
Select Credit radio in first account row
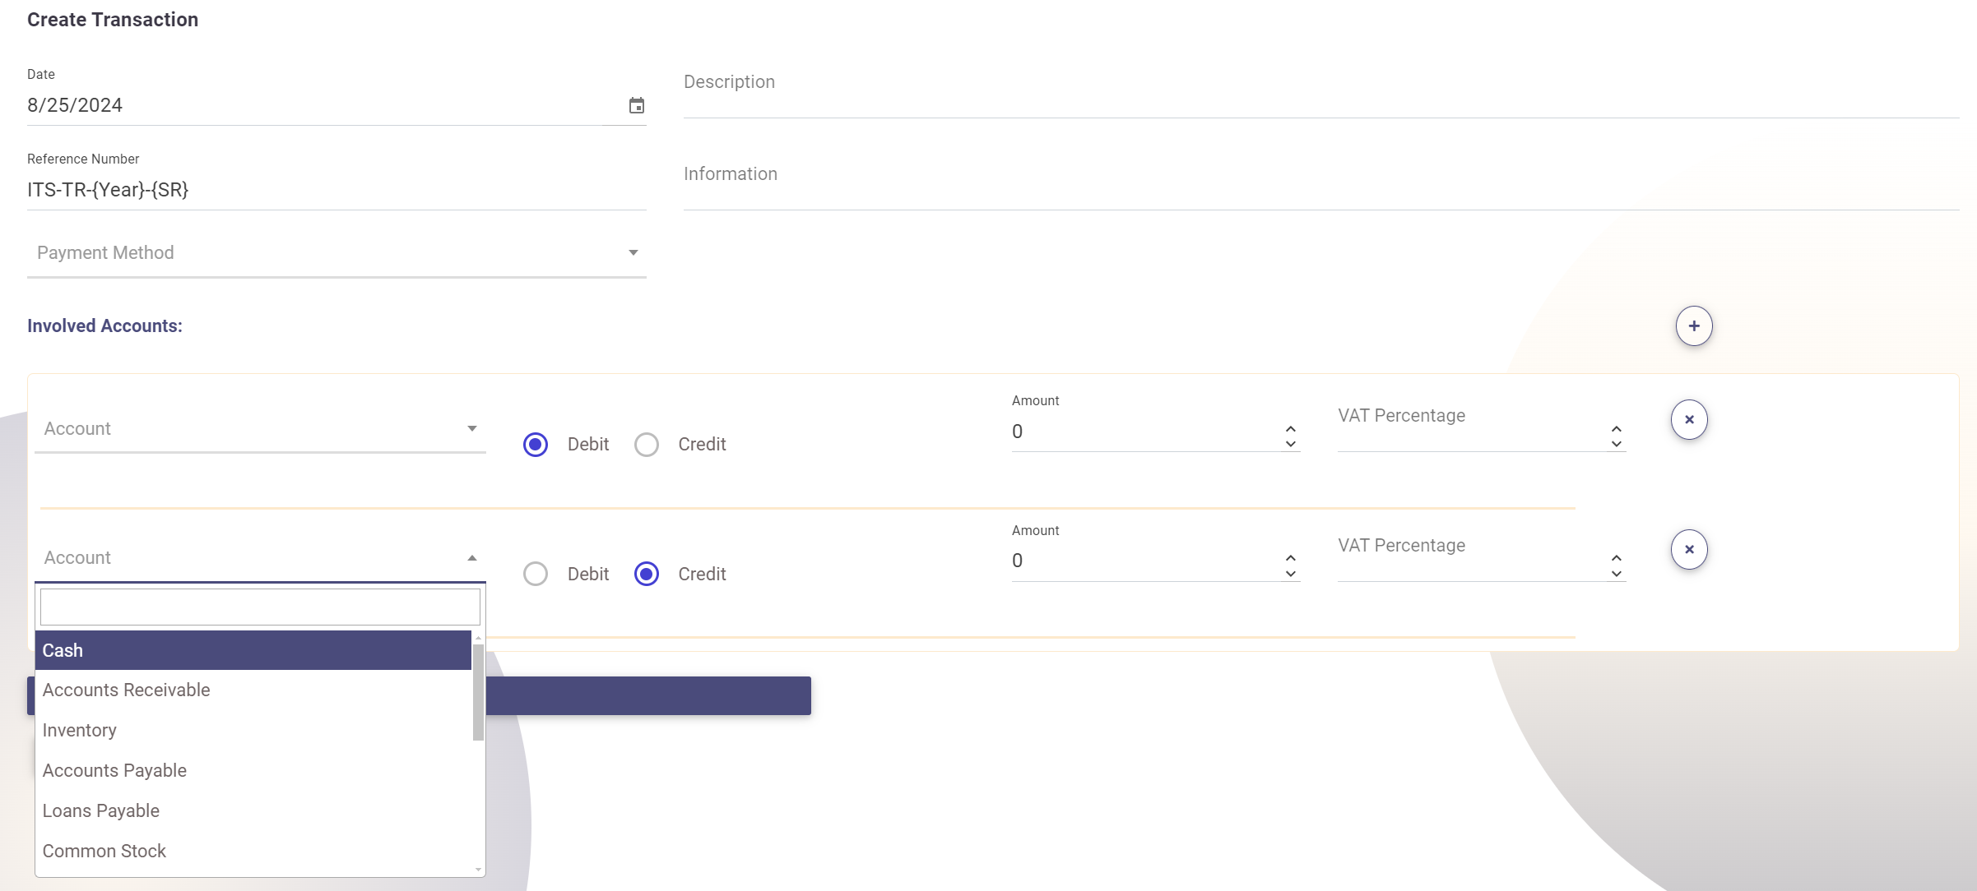tap(647, 445)
